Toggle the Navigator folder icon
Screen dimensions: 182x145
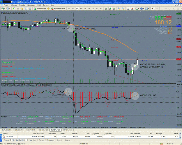(x=22, y=9)
